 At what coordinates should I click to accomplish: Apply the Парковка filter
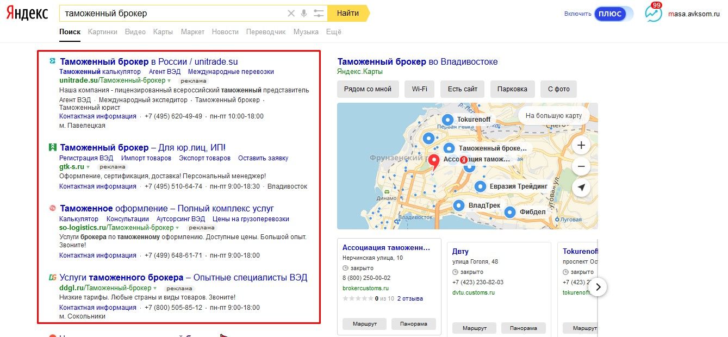pyautogui.click(x=512, y=89)
